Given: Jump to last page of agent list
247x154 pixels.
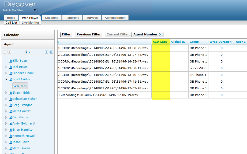Looking at the screenshot, I should point(51,52).
